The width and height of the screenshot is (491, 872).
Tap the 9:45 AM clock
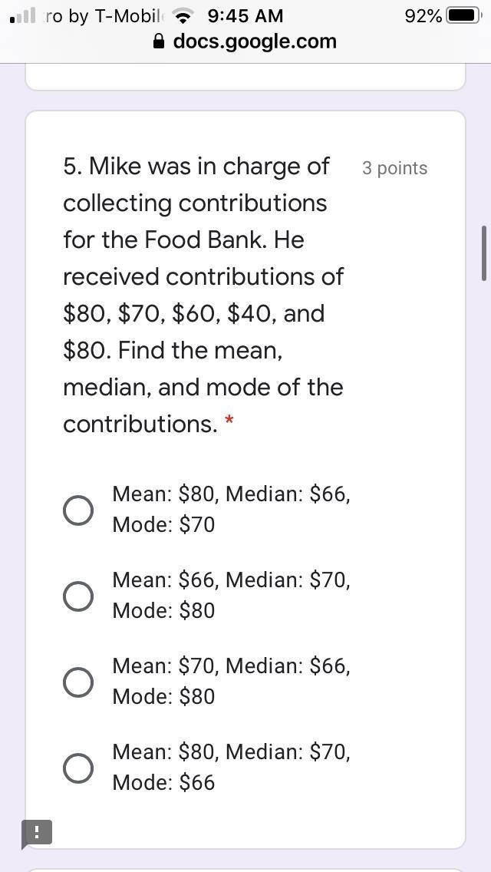[245, 16]
